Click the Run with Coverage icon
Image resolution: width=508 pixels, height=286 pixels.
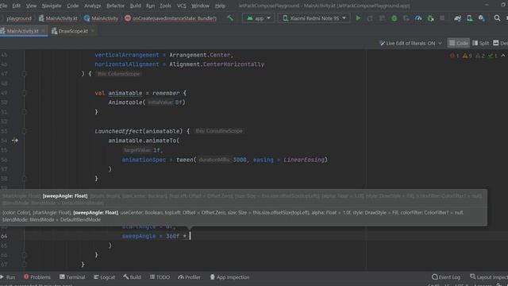pos(406,18)
